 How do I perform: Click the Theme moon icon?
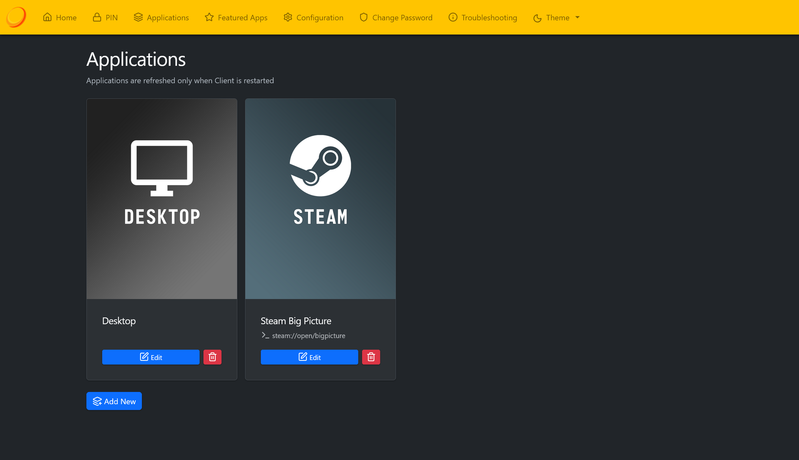click(538, 18)
